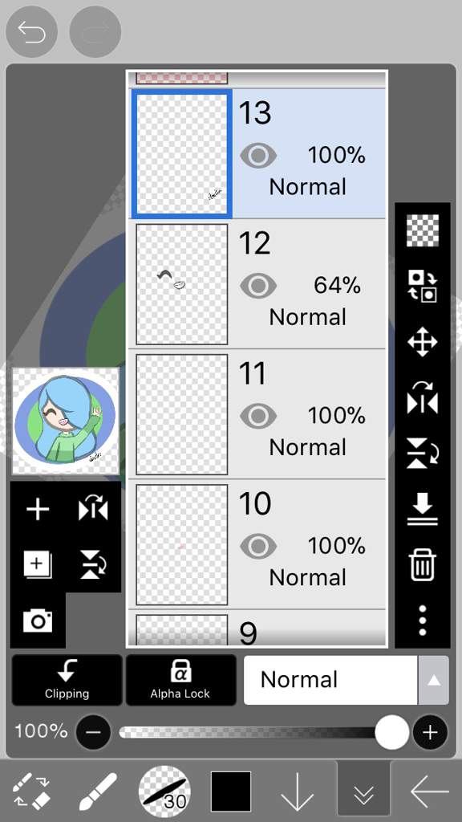Open camera to import a photo layer
The height and width of the screenshot is (822, 462).
pyautogui.click(x=38, y=621)
